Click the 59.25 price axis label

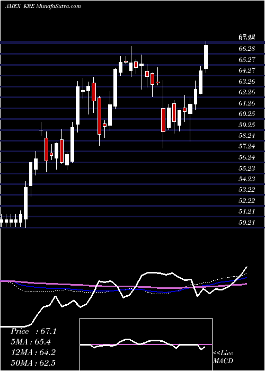[247, 125]
